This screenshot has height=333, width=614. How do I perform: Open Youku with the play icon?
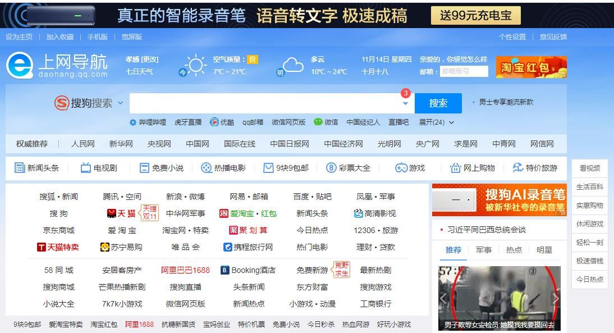pos(214,122)
